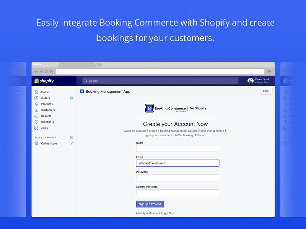Click the Reports bar chart icon
The height and width of the screenshot is (229, 306).
pyautogui.click(x=36, y=116)
